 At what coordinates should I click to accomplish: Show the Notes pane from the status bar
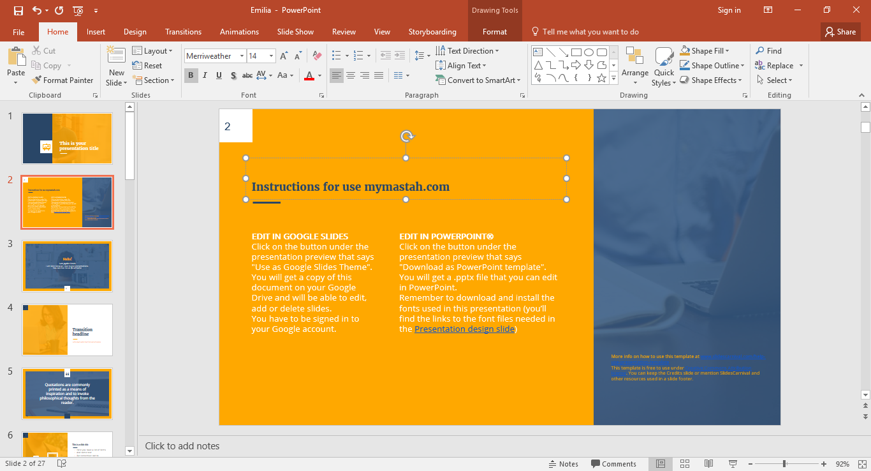point(563,464)
